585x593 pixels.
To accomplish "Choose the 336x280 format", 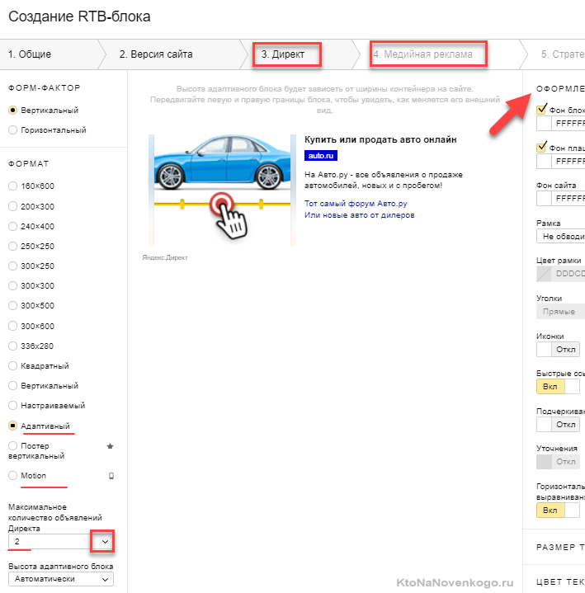I will 13,346.
